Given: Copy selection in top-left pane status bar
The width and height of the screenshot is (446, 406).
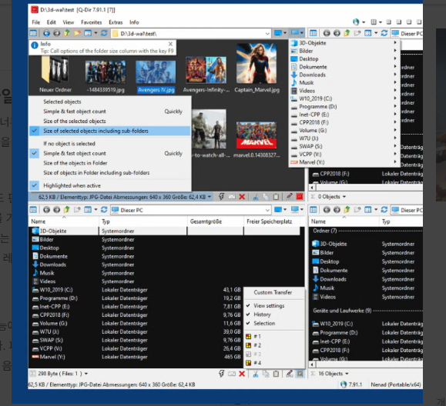Looking at the screenshot, I should click(266, 197).
